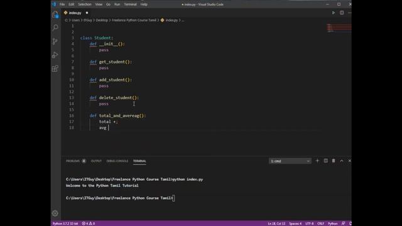Click Ln 18, Col line position status

point(276,223)
